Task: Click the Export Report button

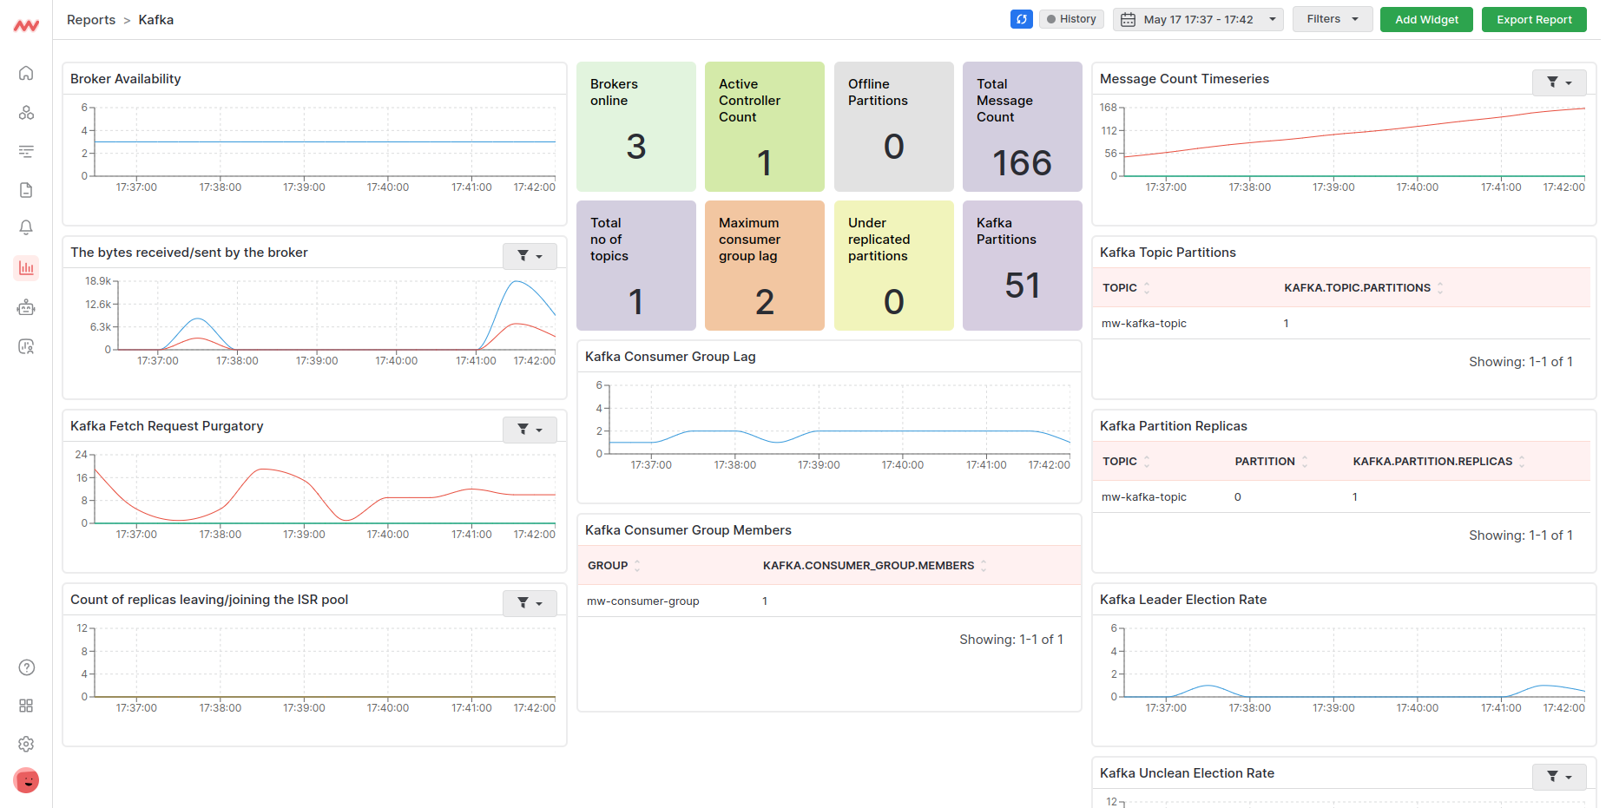Action: coord(1534,18)
